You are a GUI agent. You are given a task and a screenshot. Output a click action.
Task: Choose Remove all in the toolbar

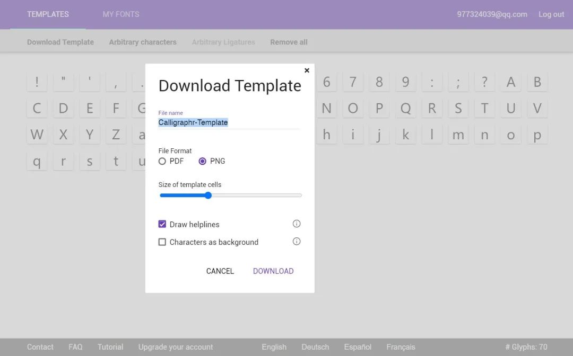(289, 42)
